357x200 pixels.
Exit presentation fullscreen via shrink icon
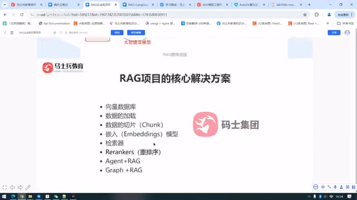tap(5, 188)
